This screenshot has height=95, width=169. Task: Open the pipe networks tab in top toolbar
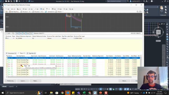[x=48, y=9]
